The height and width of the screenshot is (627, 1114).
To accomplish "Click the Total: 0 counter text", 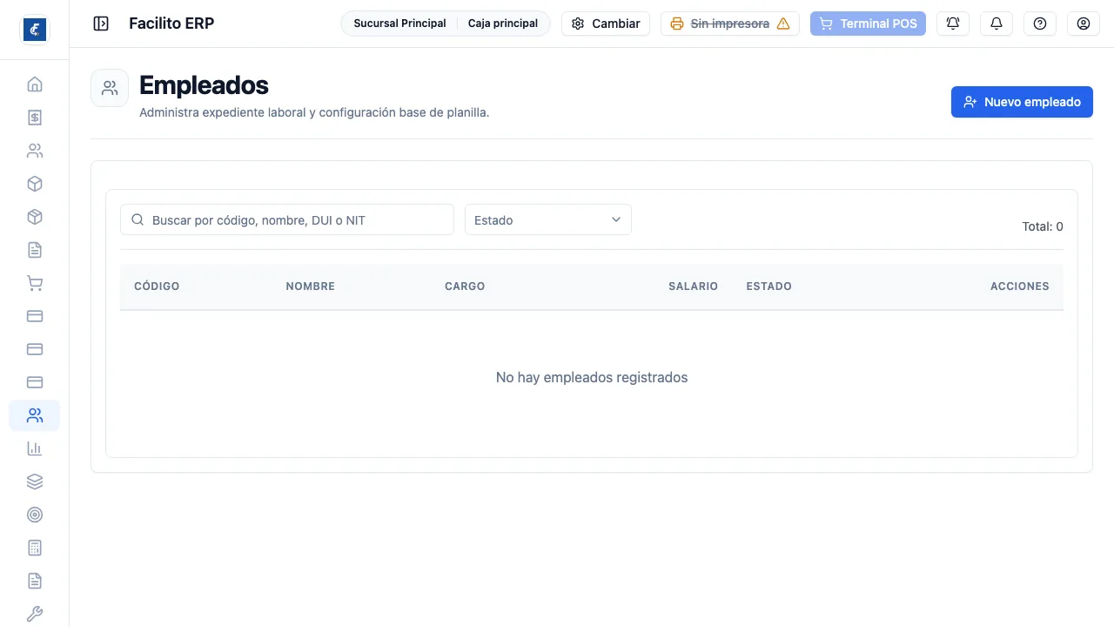I will point(1043,226).
